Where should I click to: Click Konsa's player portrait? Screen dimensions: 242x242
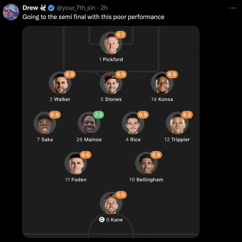coord(162,84)
